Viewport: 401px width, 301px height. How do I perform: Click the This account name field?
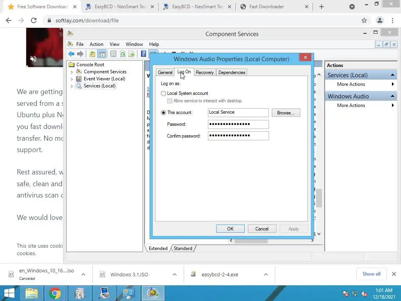(238, 112)
